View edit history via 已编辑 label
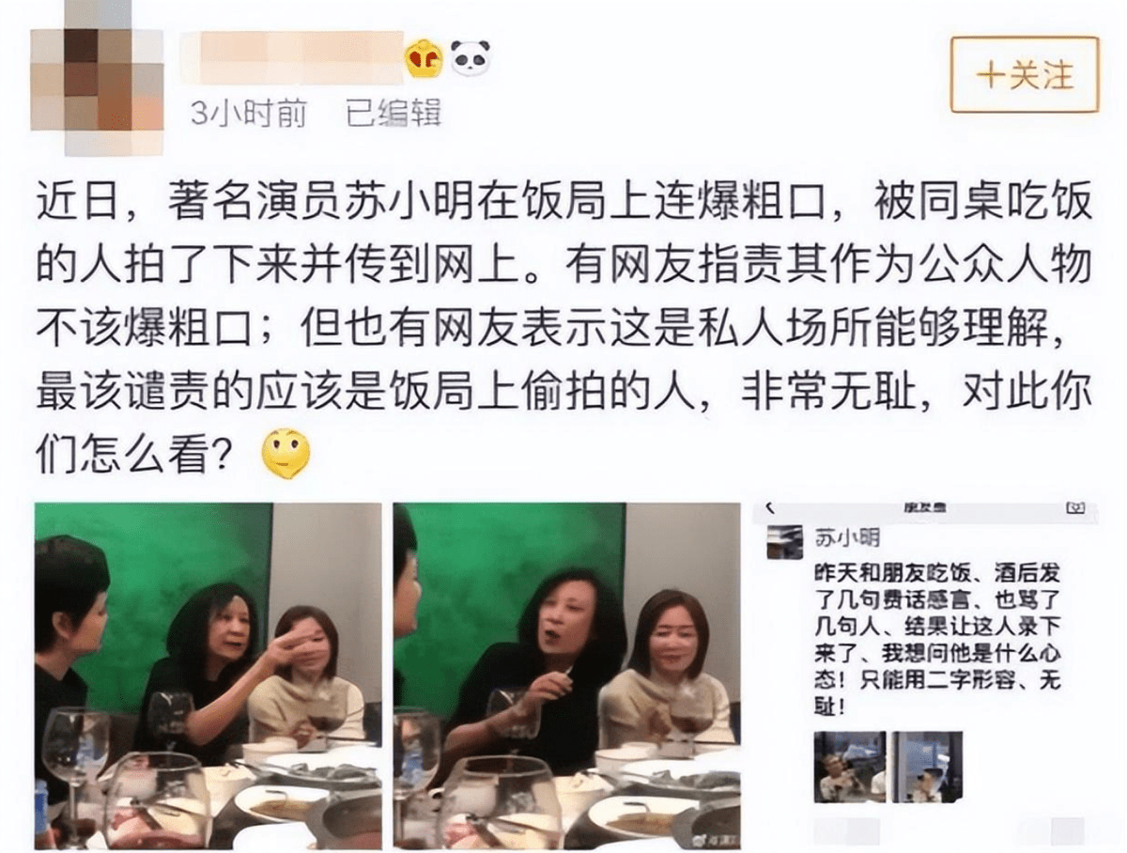Viewport: 1127px width, 853px height. pyautogui.click(x=394, y=114)
